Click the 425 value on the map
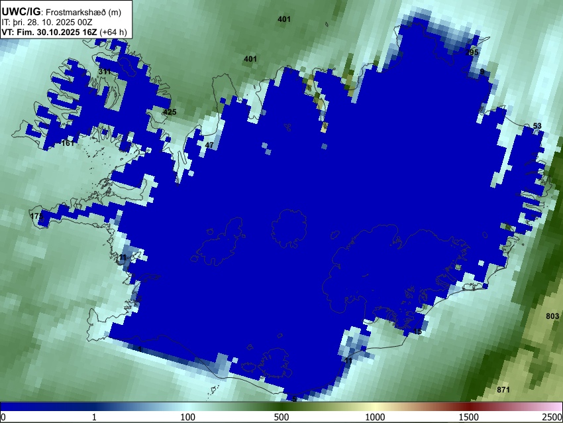Screen dimensions: 563x423 (170, 112)
